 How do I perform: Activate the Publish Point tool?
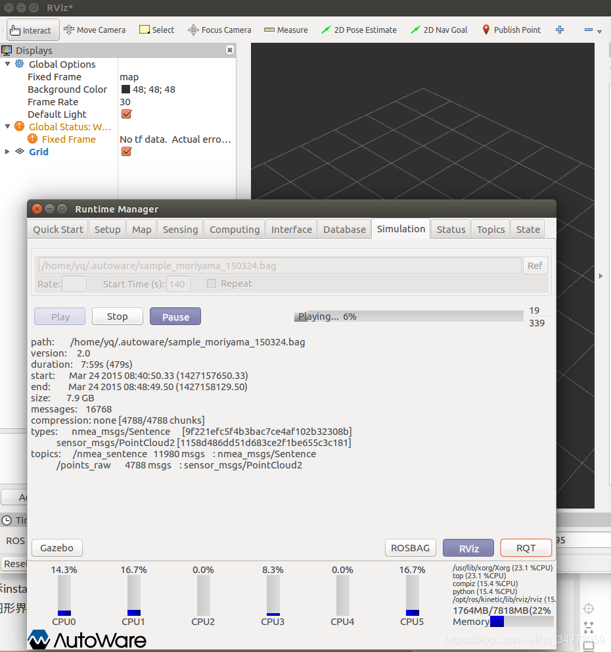[x=511, y=30]
